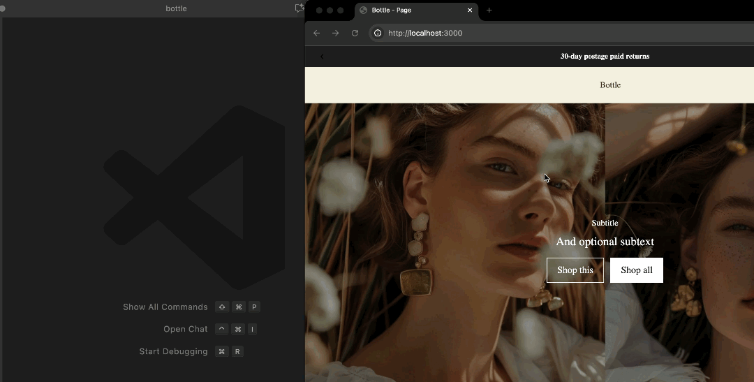
Task: Click the Bottle store logo link
Action: coord(609,85)
